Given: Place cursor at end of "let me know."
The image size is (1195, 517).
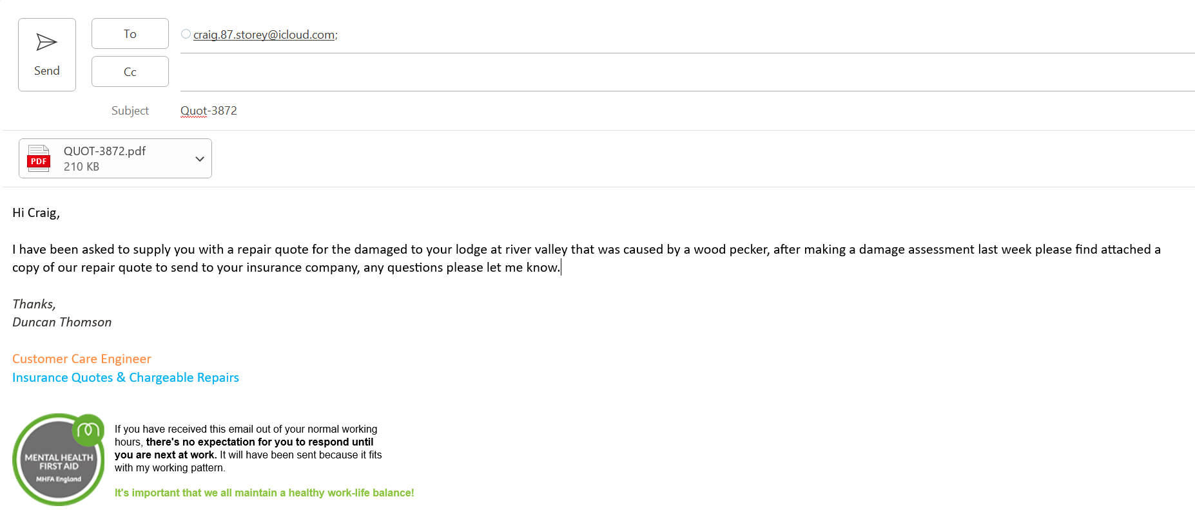Looking at the screenshot, I should click(560, 268).
